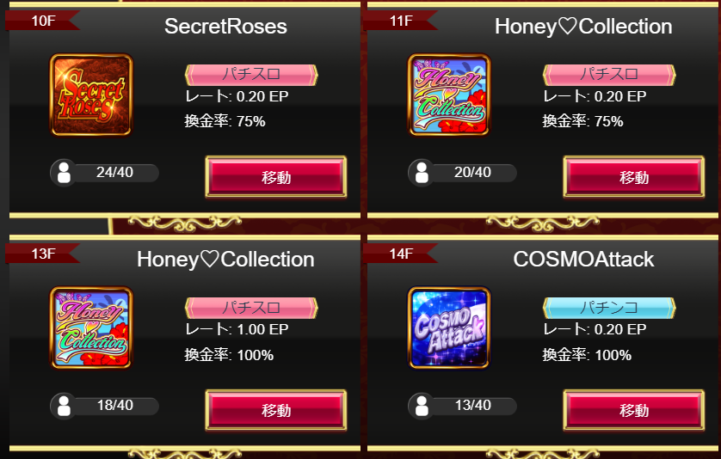Move to the 11F Honey Collection floor

633,177
